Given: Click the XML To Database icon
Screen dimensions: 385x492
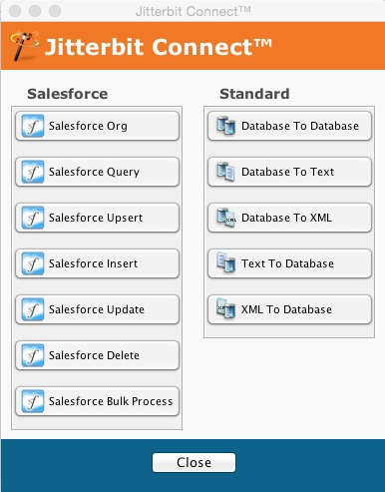Looking at the screenshot, I should (226, 308).
